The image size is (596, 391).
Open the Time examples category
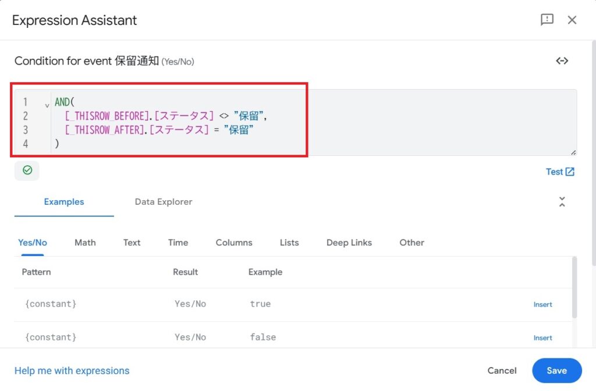coord(178,243)
